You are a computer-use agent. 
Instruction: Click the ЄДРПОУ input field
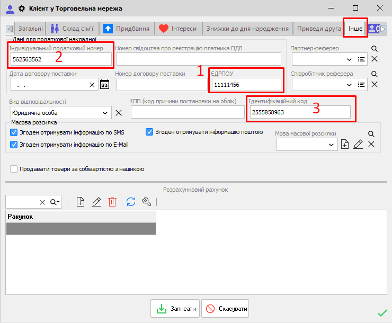click(246, 85)
